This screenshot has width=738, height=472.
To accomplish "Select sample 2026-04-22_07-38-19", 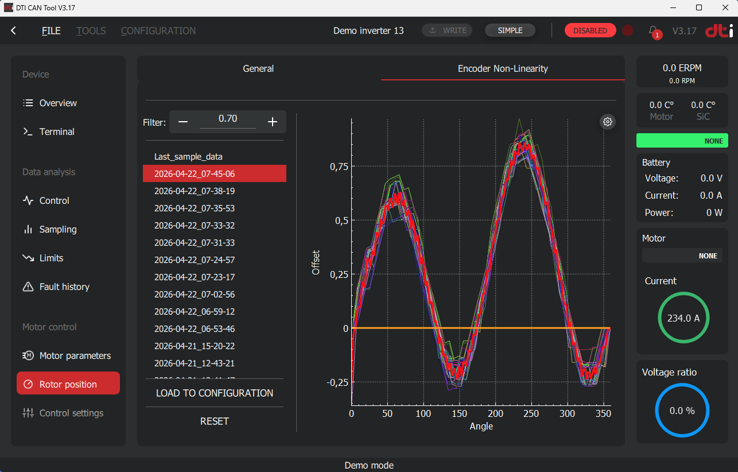I will point(215,191).
